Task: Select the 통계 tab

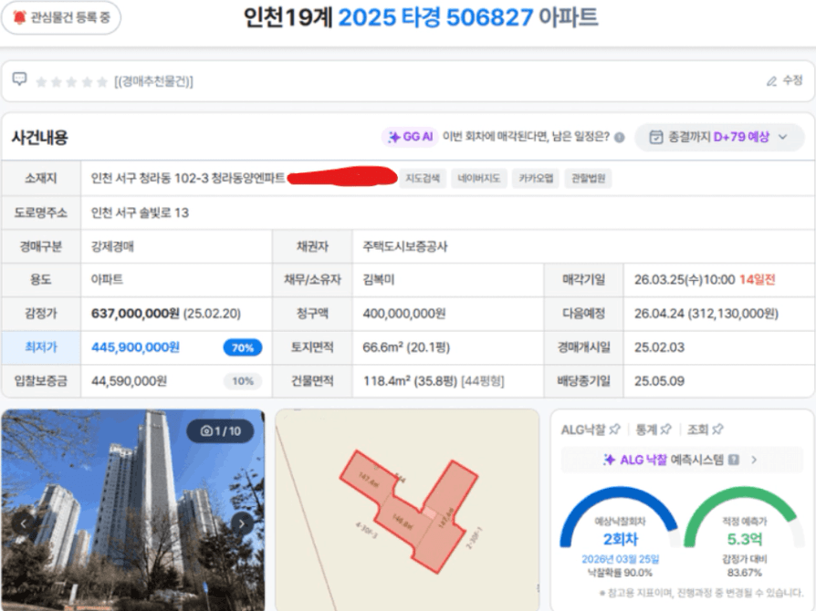Action: point(646,430)
